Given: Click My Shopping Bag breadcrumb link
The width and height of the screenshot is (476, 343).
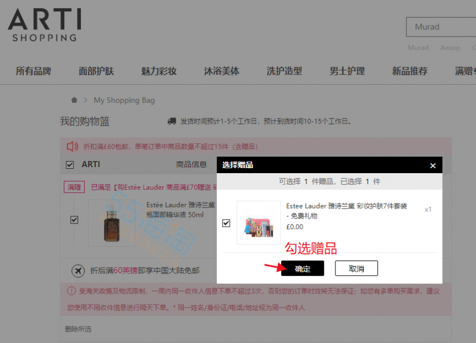Looking at the screenshot, I should point(124,100).
